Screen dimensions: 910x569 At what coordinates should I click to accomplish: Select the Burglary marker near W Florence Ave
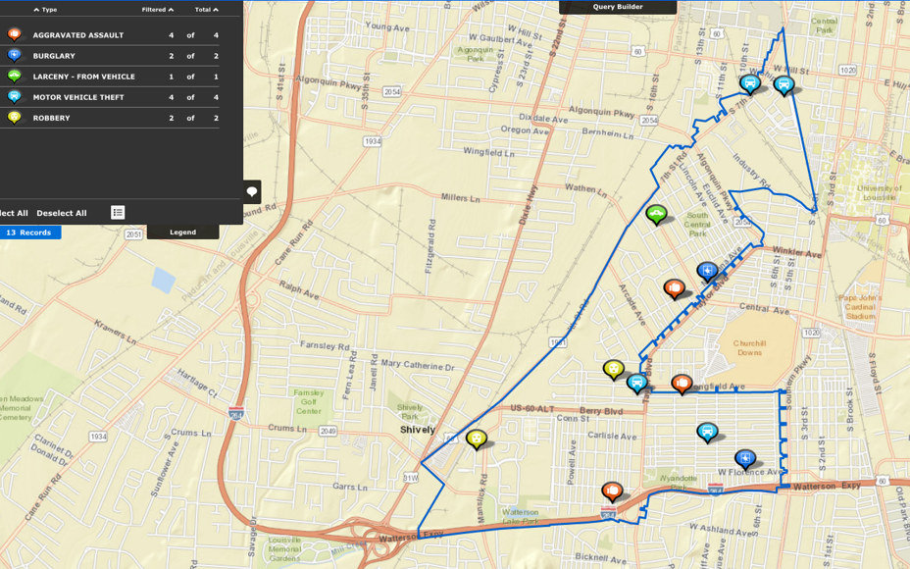point(745,458)
